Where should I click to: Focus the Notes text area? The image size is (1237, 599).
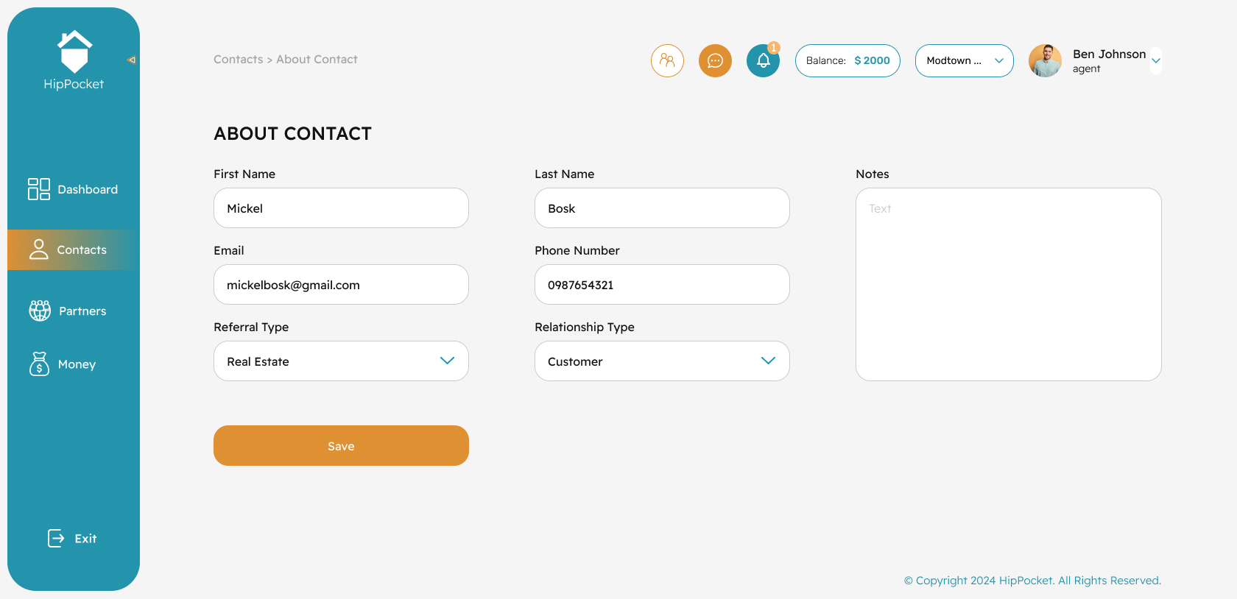[x=1008, y=284]
